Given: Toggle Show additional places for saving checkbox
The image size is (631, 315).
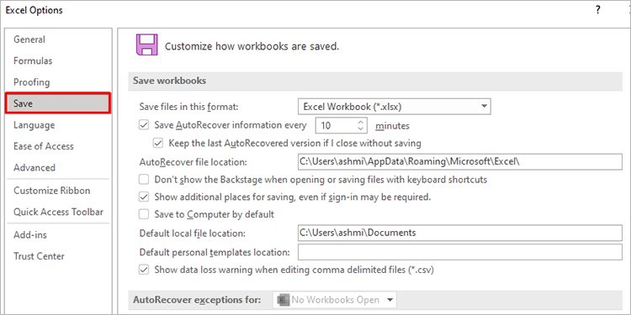Looking at the screenshot, I should [144, 197].
